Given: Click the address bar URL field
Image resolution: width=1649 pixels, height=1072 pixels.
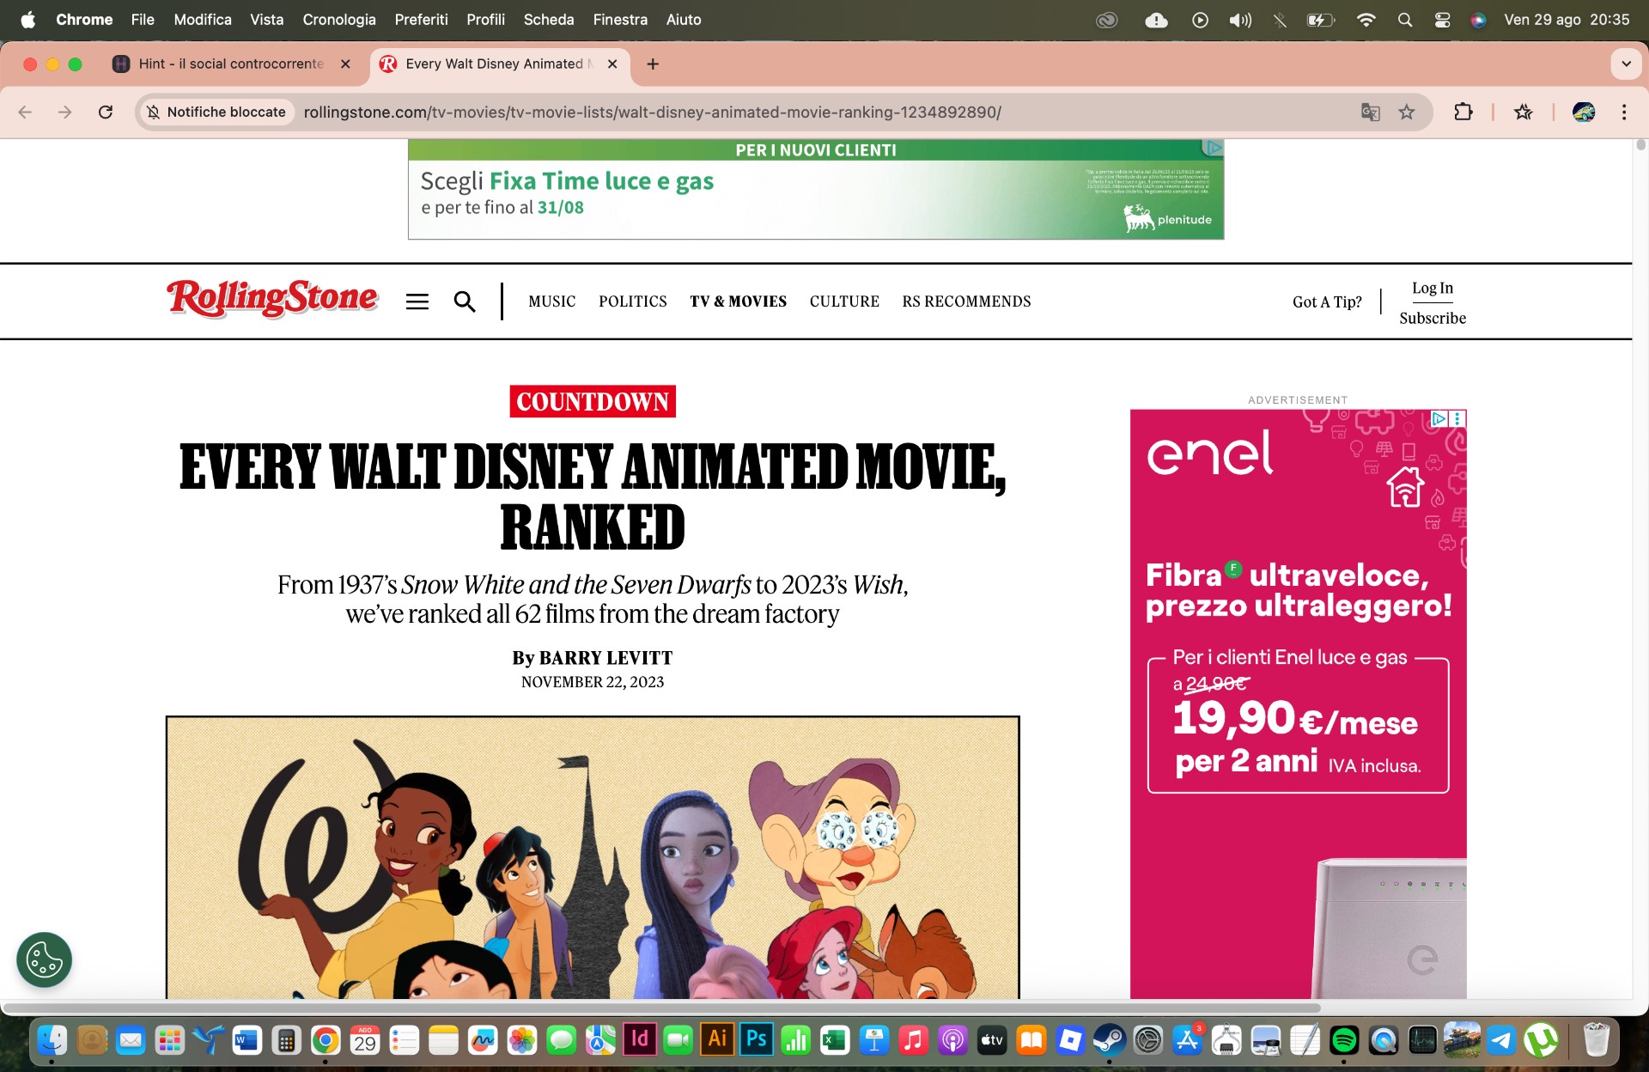Looking at the screenshot, I should pyautogui.click(x=652, y=112).
